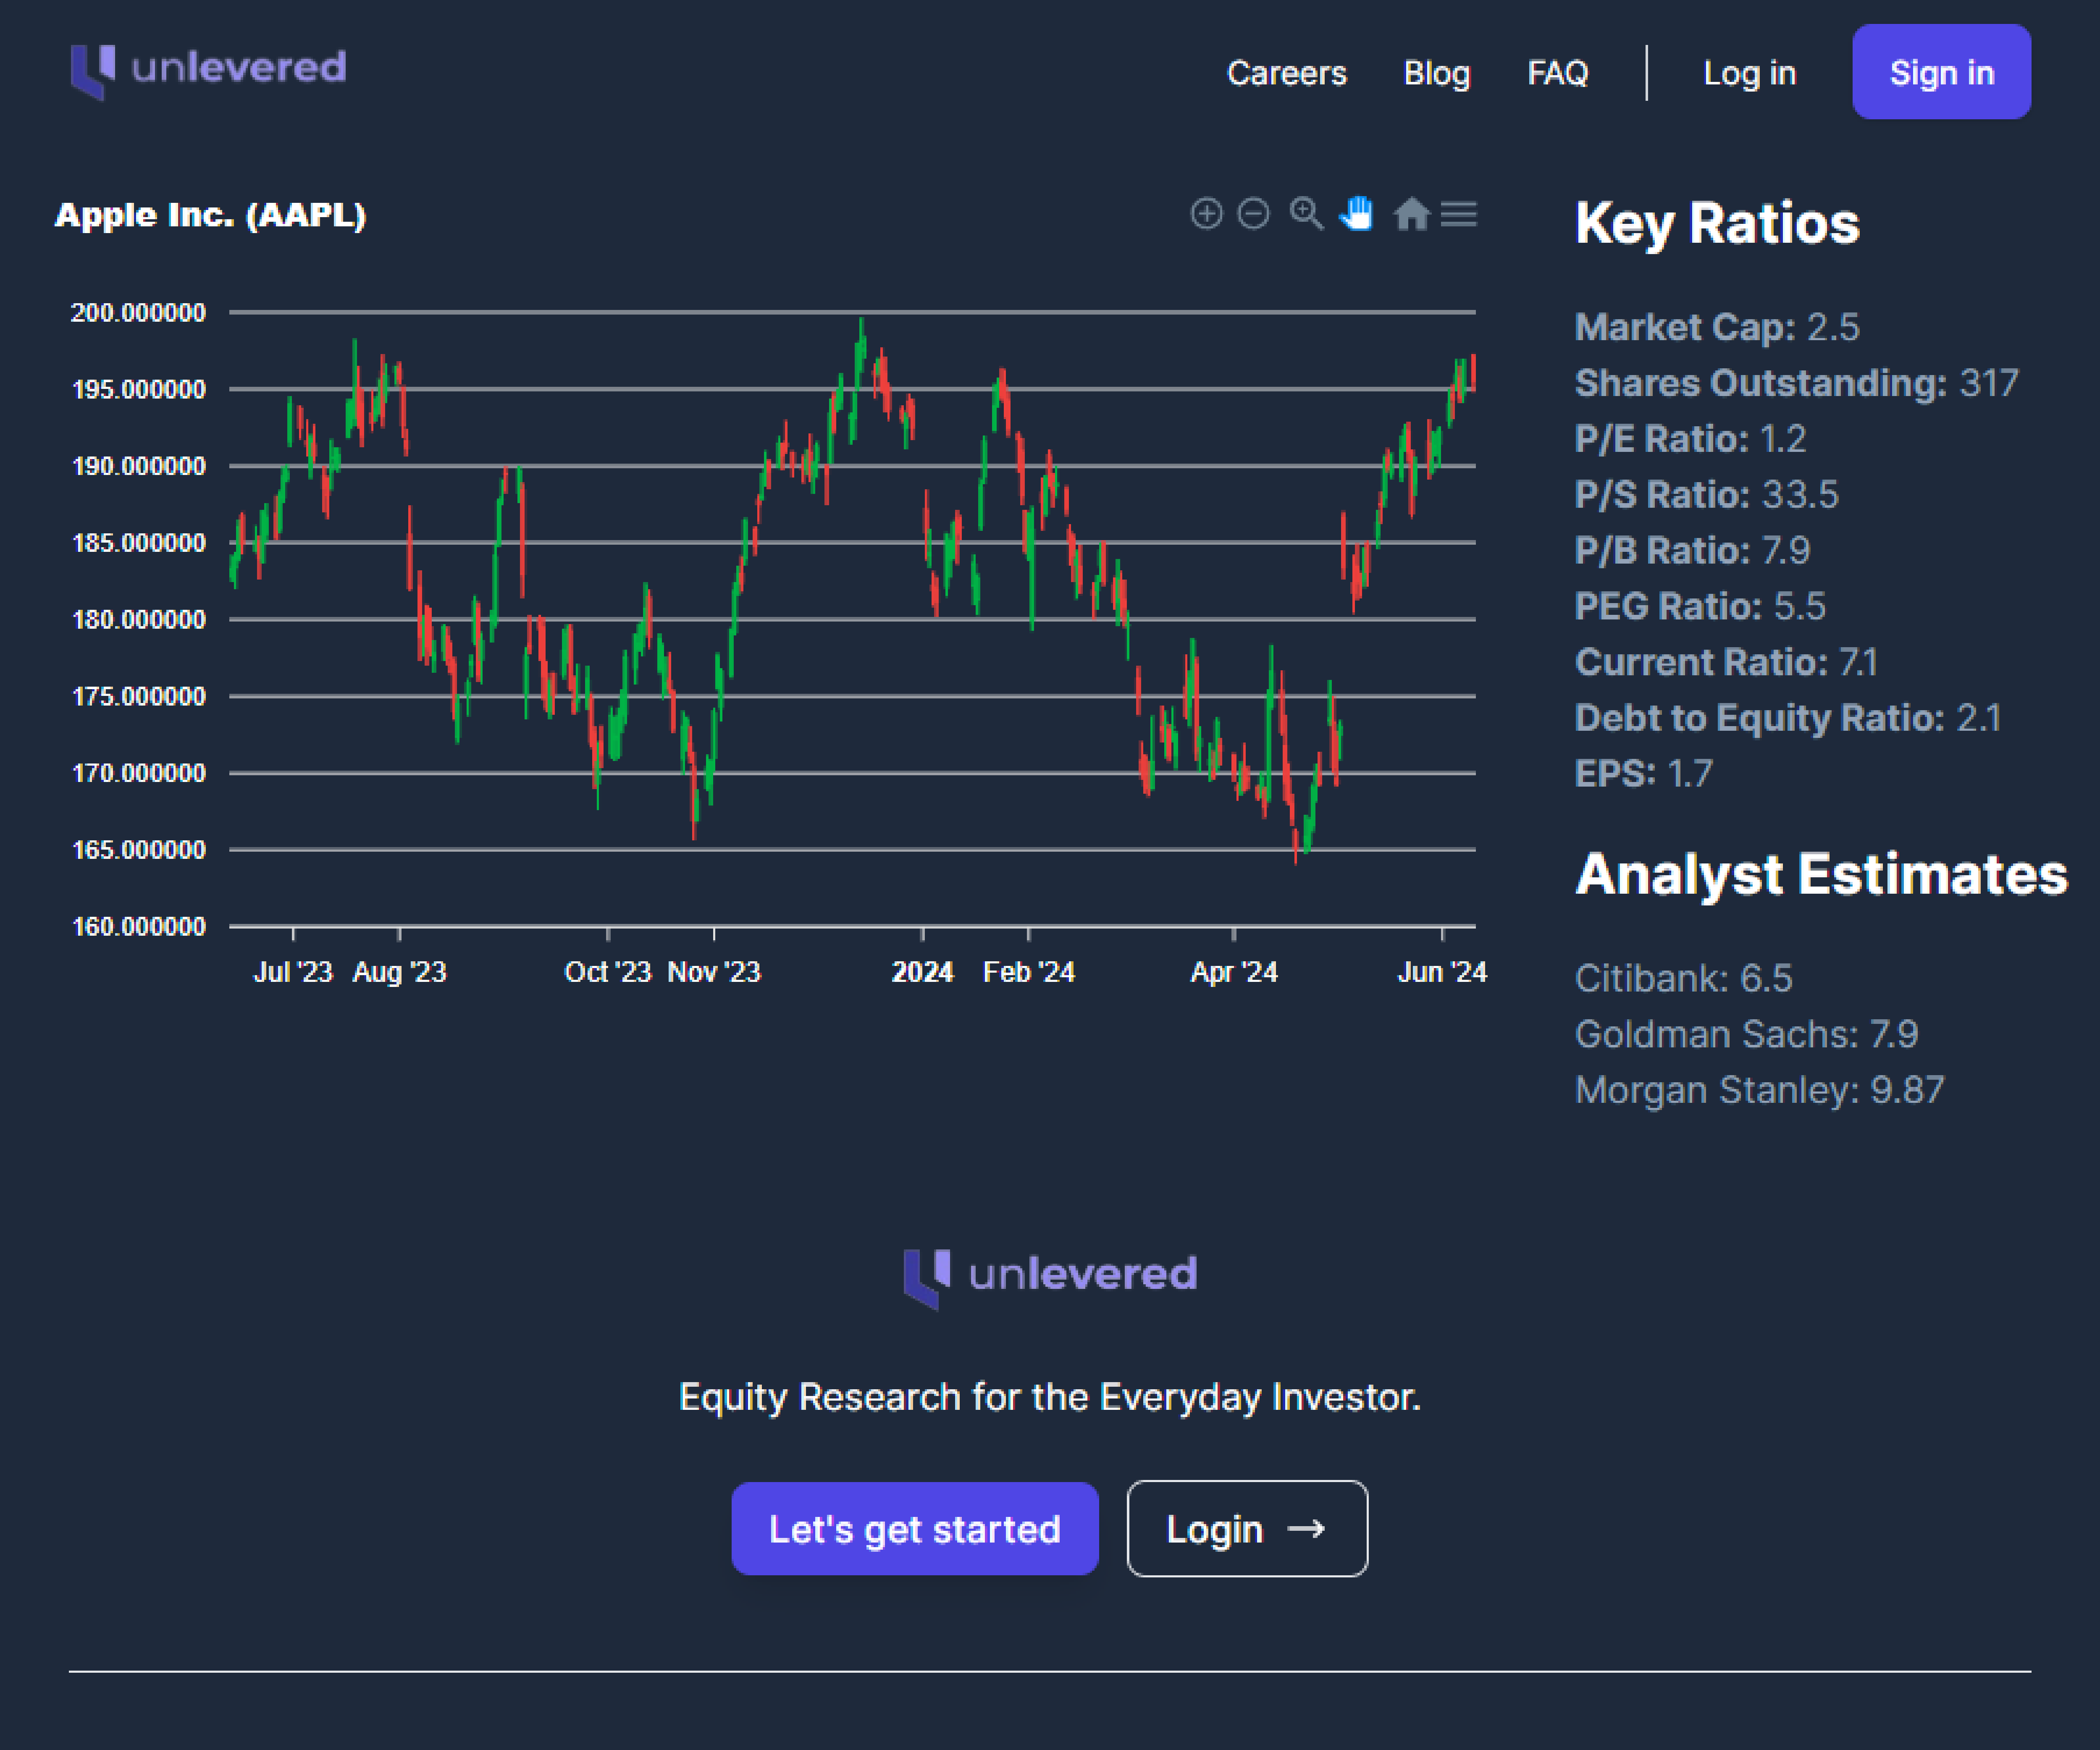This screenshot has height=1750, width=2100.
Task: Go to the Blog page
Action: tap(1436, 73)
